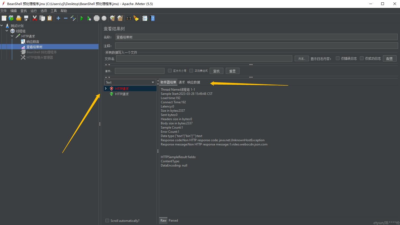Image resolution: width=400 pixels, height=225 pixels.
Task: Click Start no pauses icon
Action: point(89,18)
